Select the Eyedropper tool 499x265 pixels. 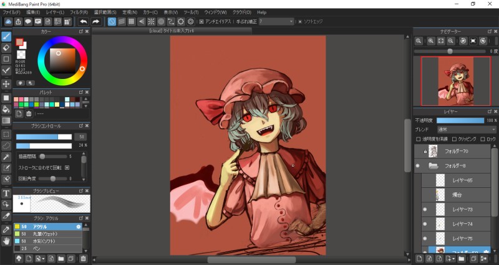[x=6, y=230]
